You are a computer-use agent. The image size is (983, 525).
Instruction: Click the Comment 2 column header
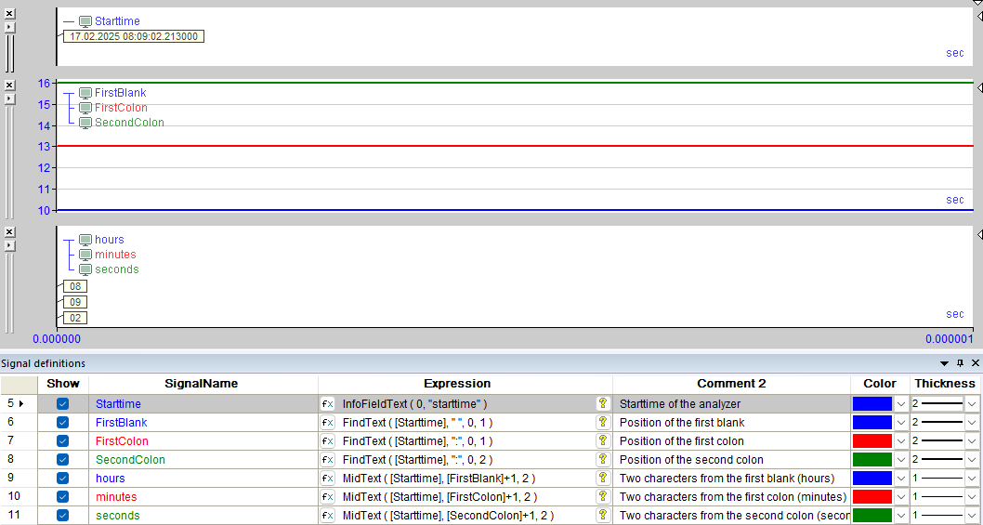[x=731, y=384]
